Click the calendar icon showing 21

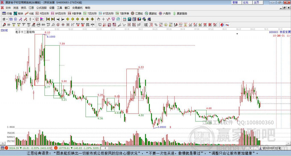click(x=124, y=19)
